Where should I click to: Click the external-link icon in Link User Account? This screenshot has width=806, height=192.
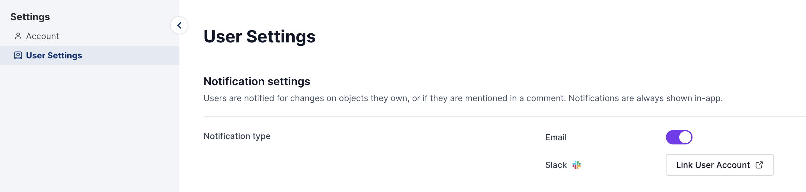[759, 165]
